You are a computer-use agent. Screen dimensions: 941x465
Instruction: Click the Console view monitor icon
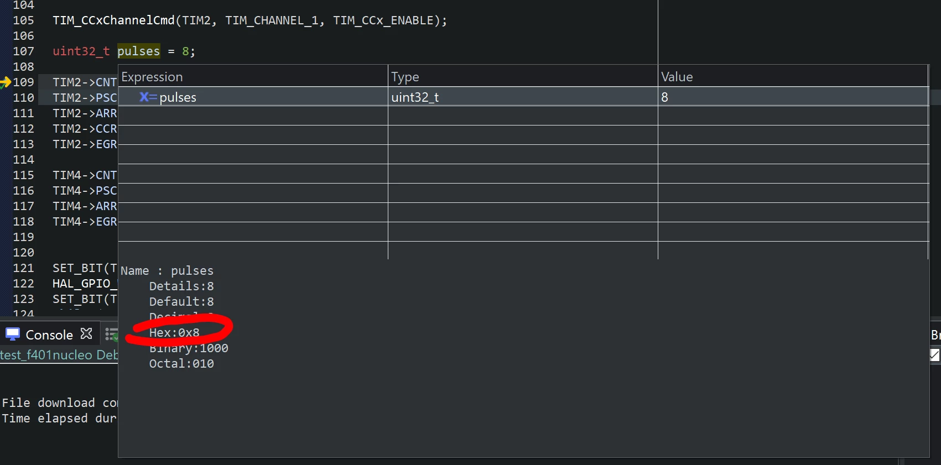point(12,334)
